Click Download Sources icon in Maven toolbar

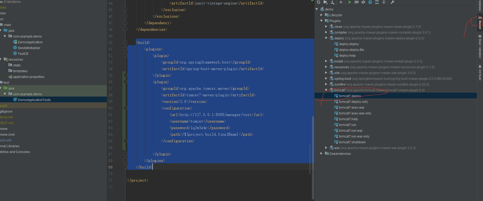[x=333, y=2]
